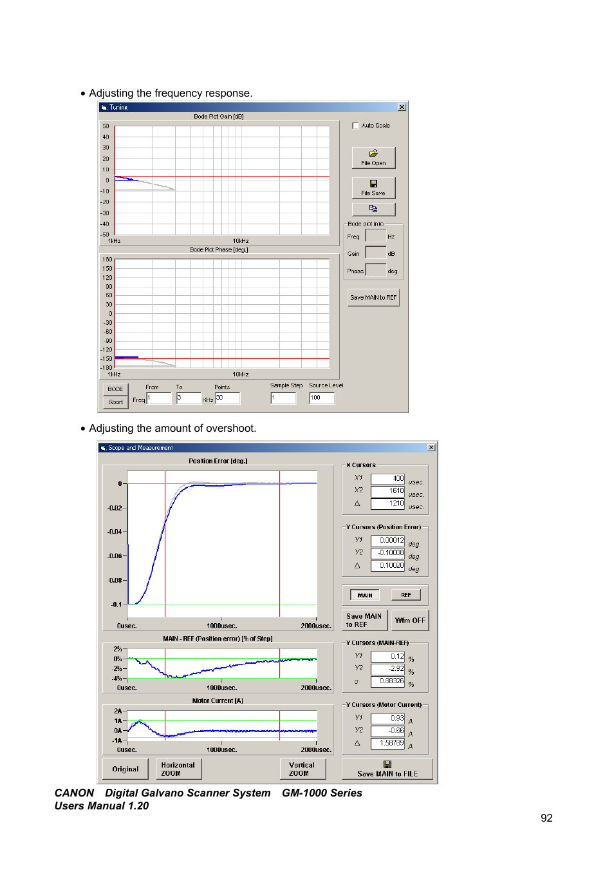Click MAIN-REF Y1 value 0.12

[387, 656]
